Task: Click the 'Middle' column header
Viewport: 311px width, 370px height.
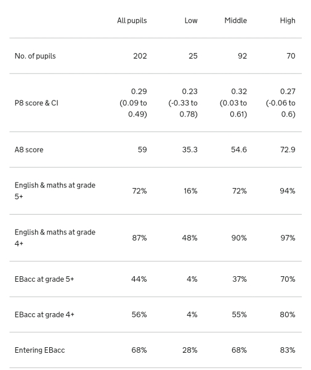Action: coord(236,20)
